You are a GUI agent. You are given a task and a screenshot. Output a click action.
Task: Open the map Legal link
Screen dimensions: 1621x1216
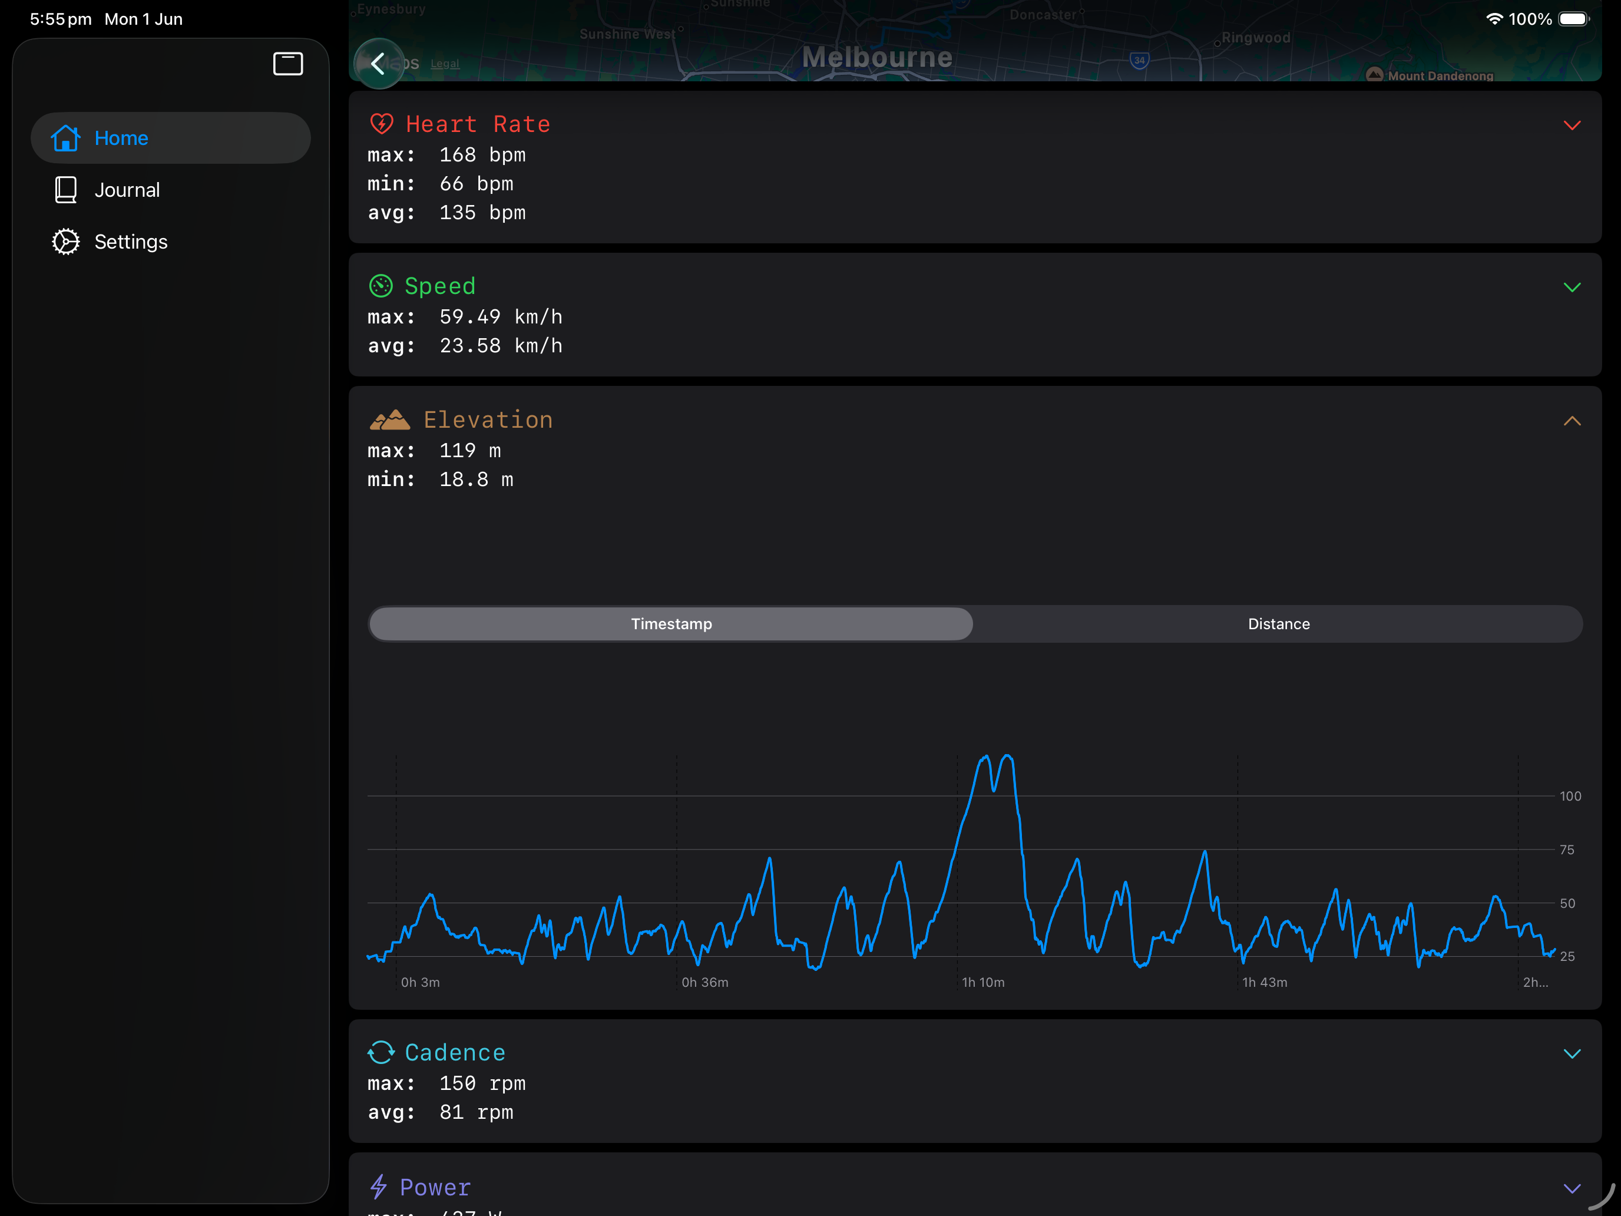[445, 64]
